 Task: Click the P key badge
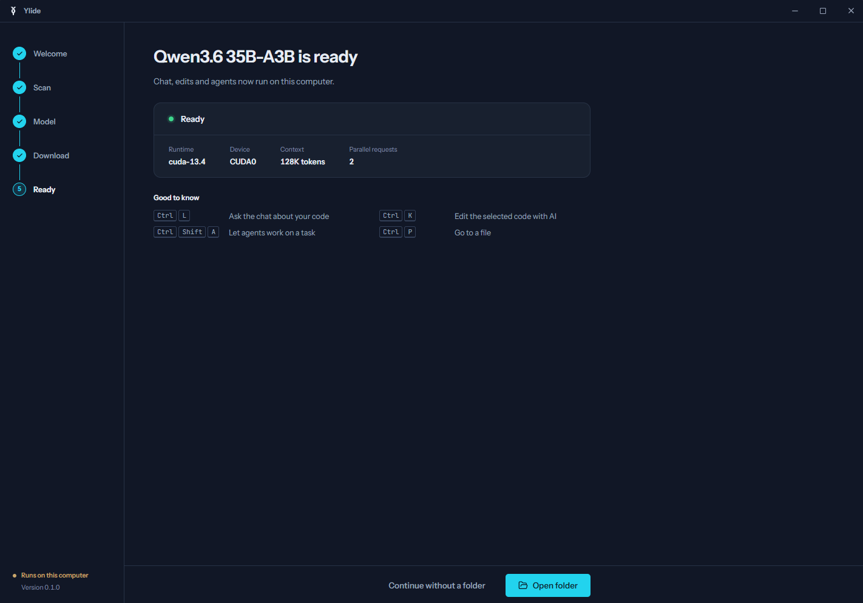[x=410, y=232]
